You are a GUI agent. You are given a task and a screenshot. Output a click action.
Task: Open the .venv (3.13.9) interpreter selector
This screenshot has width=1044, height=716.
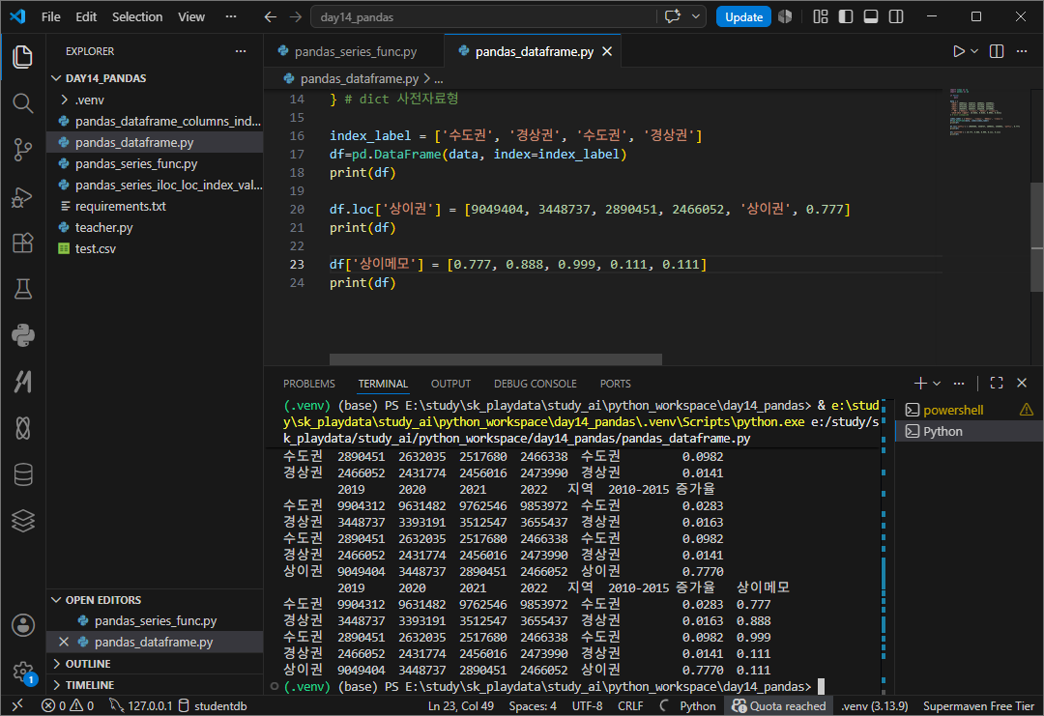coord(874,705)
